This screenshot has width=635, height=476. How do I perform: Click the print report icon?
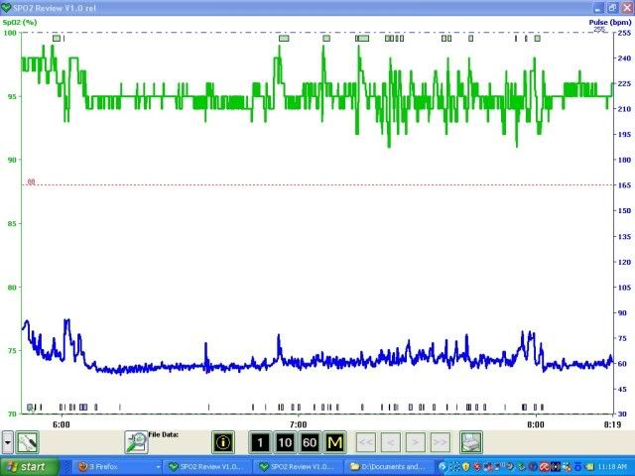click(470, 442)
